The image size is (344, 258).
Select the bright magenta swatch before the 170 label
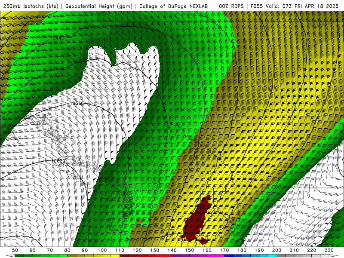tap(220, 256)
